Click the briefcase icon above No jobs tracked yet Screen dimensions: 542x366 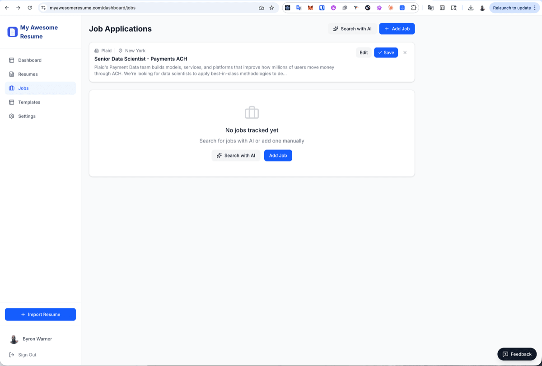pyautogui.click(x=252, y=112)
